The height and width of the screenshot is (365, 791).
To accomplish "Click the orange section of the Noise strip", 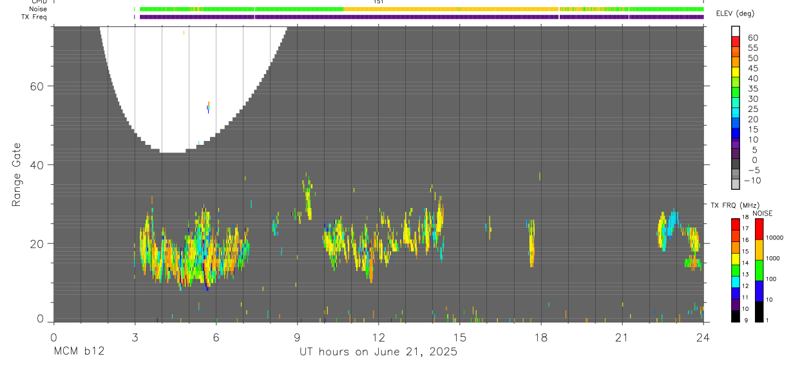I will point(451,9).
